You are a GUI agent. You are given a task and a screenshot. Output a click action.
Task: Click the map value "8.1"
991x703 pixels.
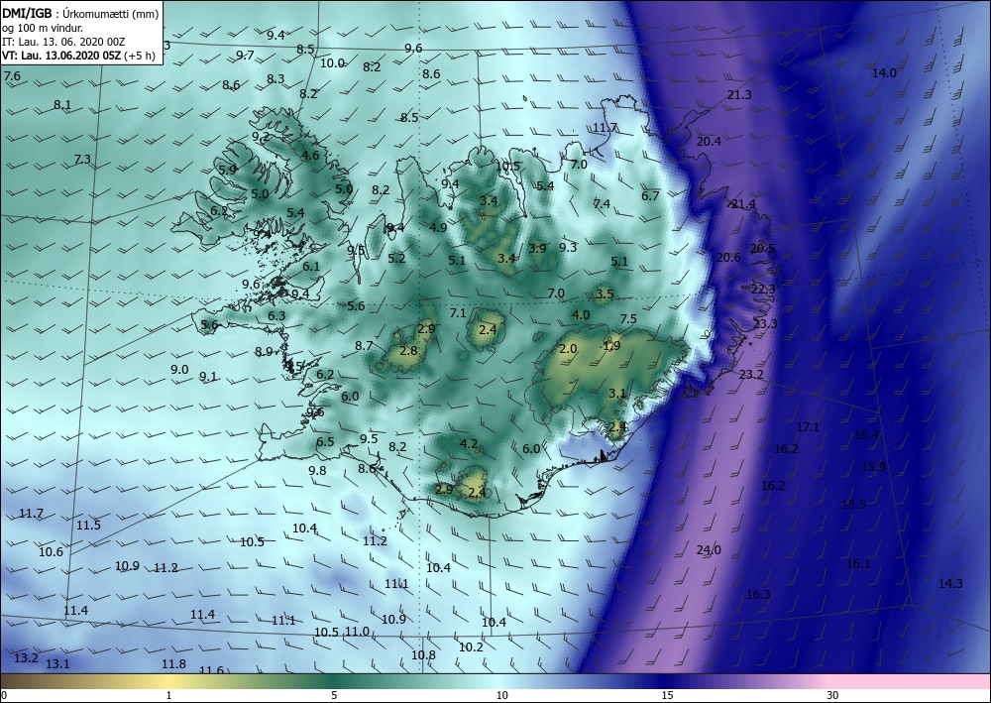(x=61, y=105)
